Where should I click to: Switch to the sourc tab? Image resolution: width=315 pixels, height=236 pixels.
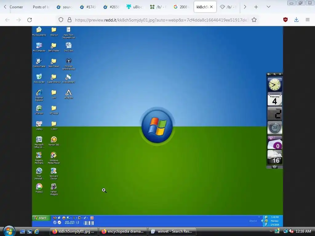coord(64,7)
